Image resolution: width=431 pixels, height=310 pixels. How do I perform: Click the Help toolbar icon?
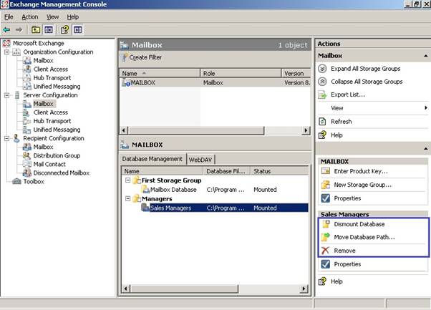(x=64, y=29)
